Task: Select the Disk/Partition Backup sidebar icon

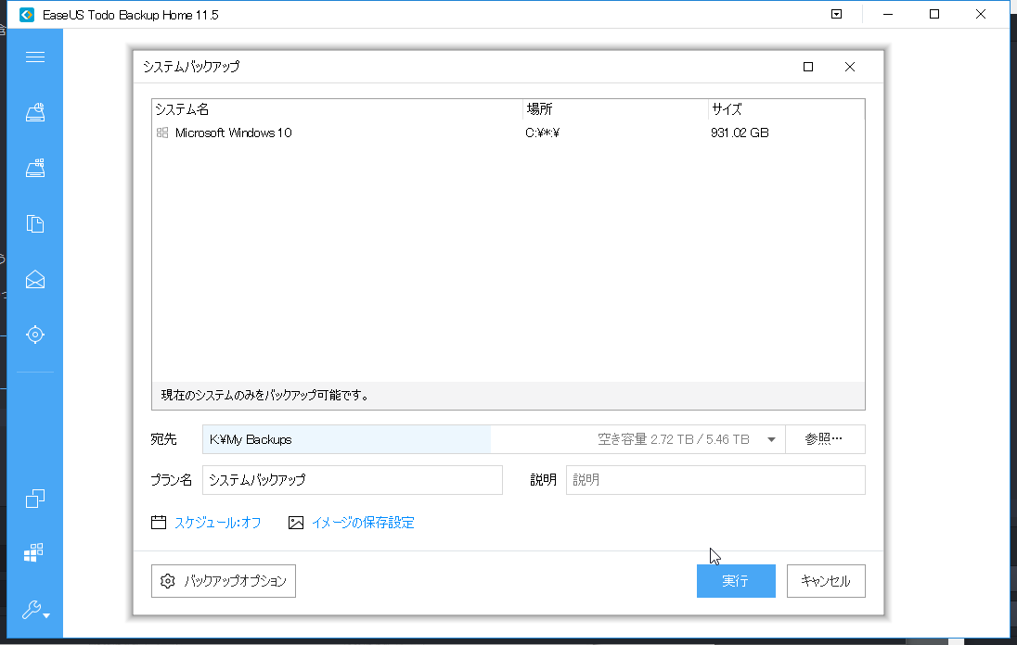Action: tap(35, 113)
